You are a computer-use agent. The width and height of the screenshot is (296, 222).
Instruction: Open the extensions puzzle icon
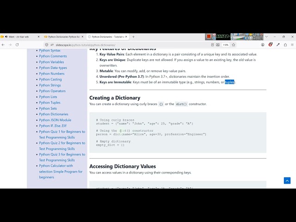pos(285,45)
